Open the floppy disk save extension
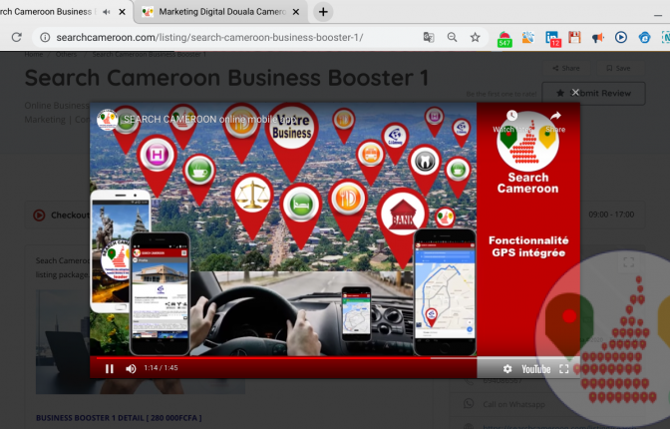Image resolution: width=670 pixels, height=429 pixels. [x=574, y=37]
